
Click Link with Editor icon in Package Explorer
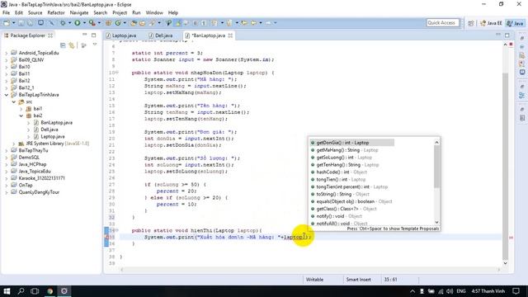click(72, 45)
